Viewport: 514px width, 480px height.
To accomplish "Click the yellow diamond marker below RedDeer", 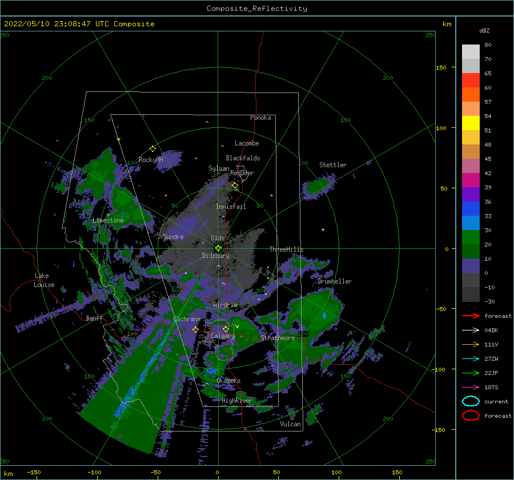I will click(235, 185).
